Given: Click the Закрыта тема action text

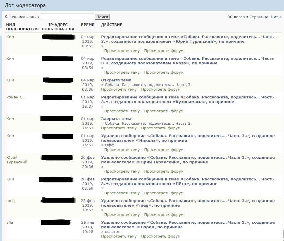Looking at the screenshot, I should (116, 119).
